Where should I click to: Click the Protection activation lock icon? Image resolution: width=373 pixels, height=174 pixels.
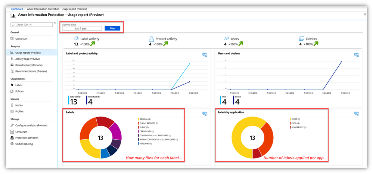pyautogui.click(x=12, y=138)
